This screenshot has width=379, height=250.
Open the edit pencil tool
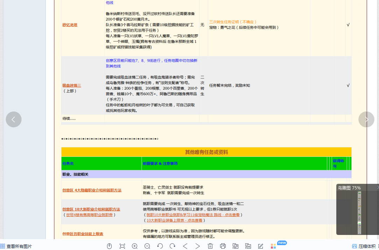261,246
